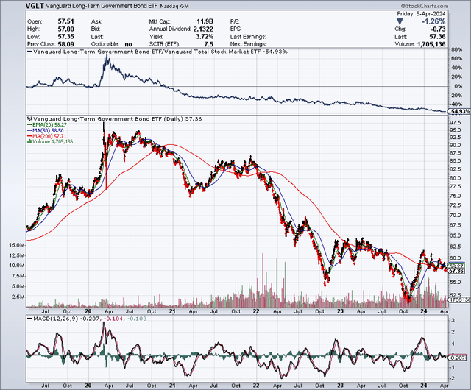
Task: Click the 15.0M volume axis label
Action: [16, 245]
